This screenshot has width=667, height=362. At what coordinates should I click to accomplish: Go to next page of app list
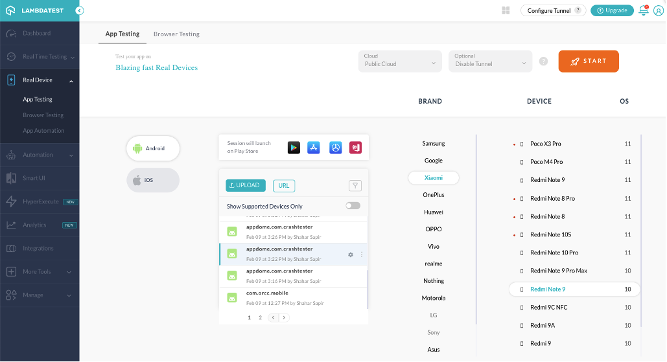pos(284,317)
